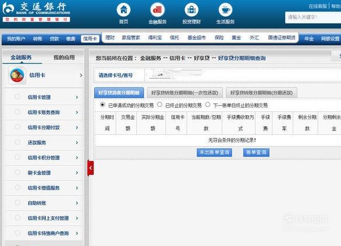Open the 理财 navigation menu item
The width and height of the screenshot is (341, 246).
[x=110, y=38]
